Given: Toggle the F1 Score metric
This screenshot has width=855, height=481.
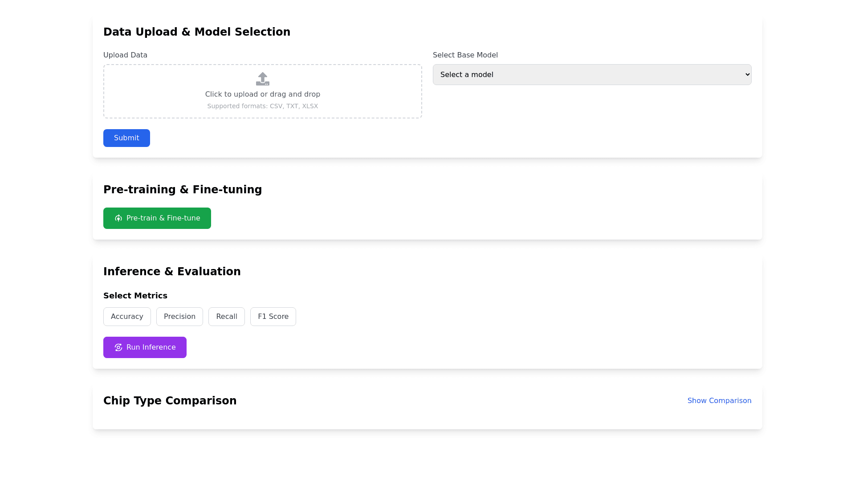Looking at the screenshot, I should tap(273, 317).
